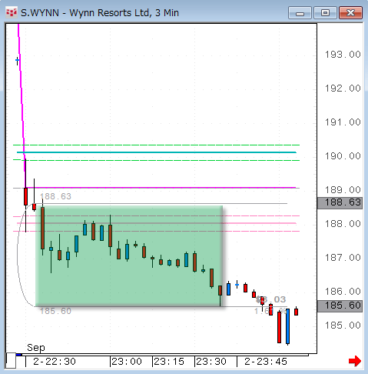Viewport: 368px width, 374px height.
Task: Click the 23:30 time axis label
Action: [211, 362]
